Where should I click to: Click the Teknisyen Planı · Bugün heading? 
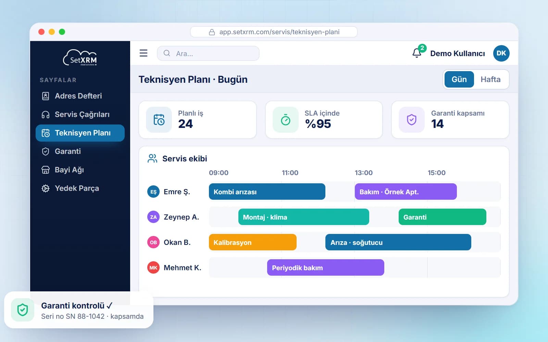coord(193,79)
